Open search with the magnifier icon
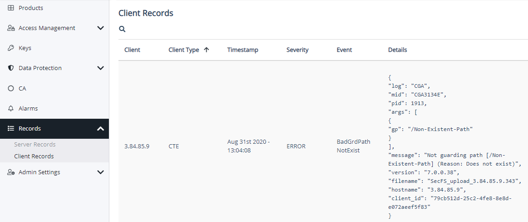The height and width of the screenshot is (222, 528). [122, 29]
